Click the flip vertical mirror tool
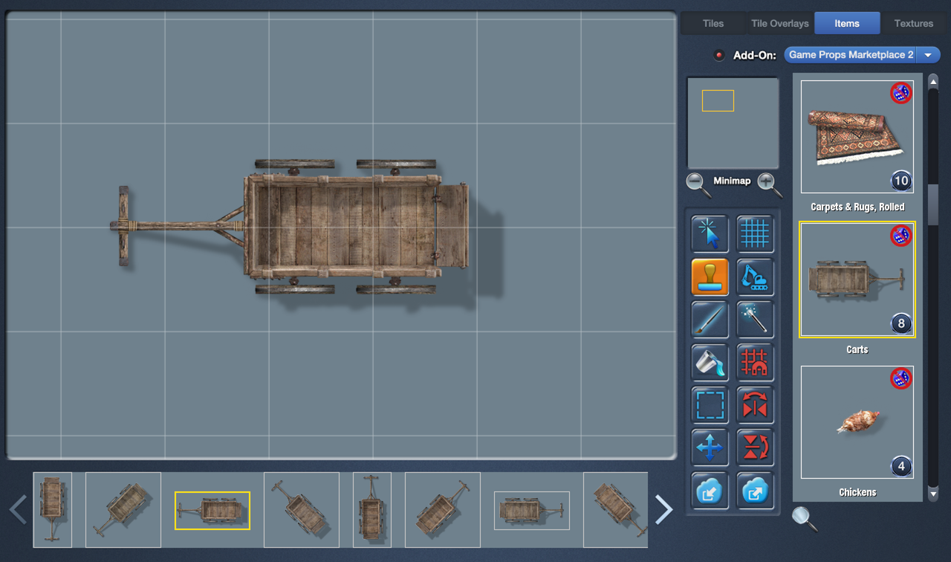951x562 pixels. [755, 448]
